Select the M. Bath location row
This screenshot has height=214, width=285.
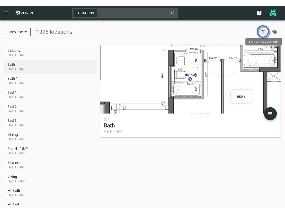tap(50, 193)
